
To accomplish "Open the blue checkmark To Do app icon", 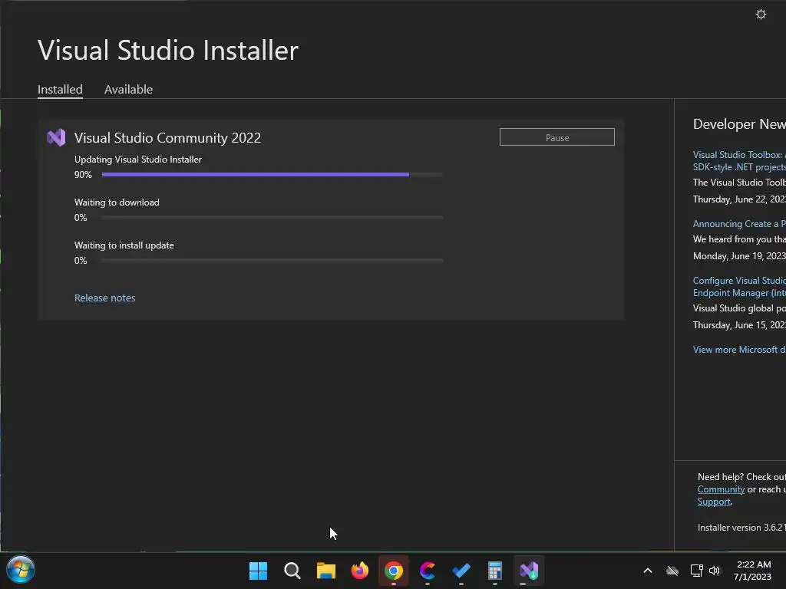I will [x=461, y=571].
